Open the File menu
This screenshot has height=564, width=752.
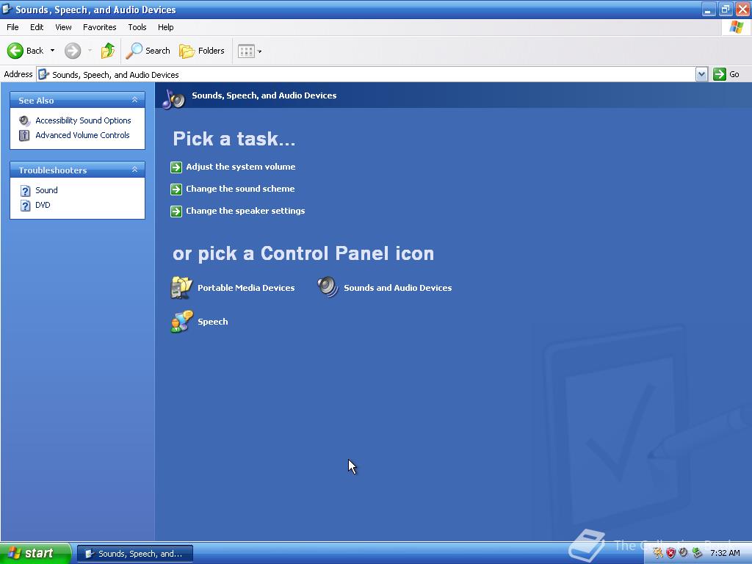(12, 27)
